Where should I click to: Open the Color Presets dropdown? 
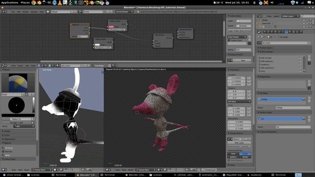point(237,37)
